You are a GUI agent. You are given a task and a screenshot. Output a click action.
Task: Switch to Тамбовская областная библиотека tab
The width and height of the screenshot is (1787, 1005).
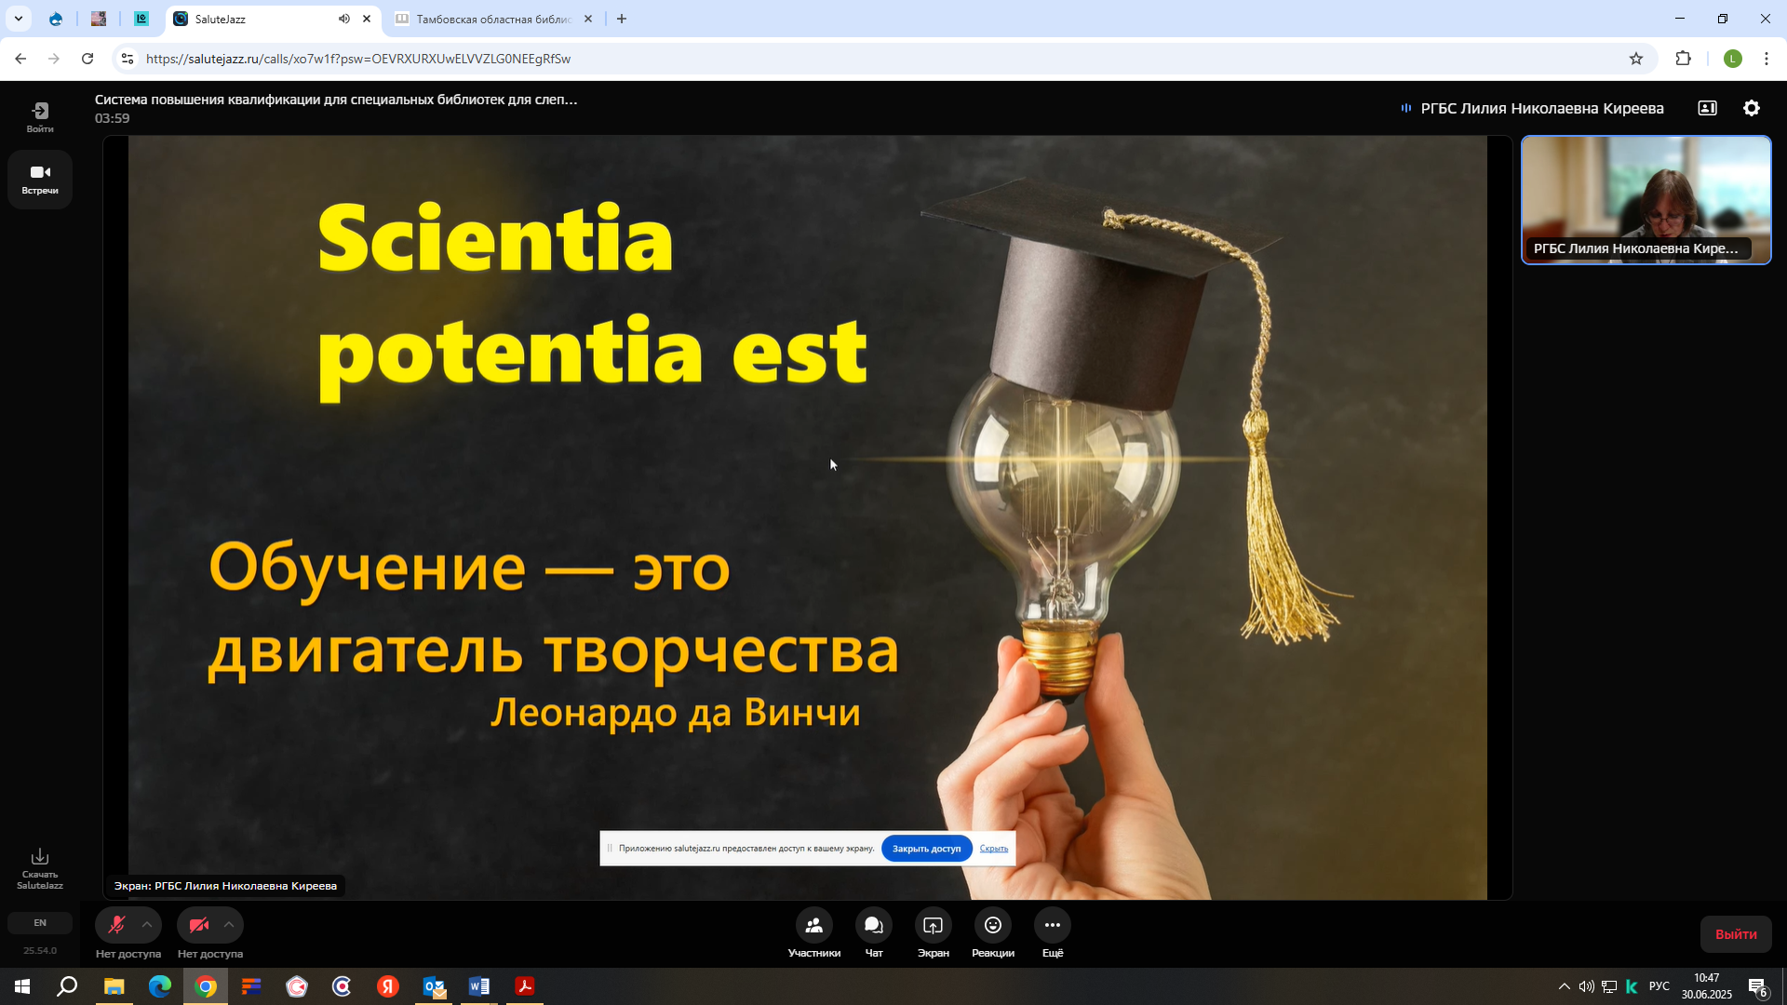coord(494,19)
